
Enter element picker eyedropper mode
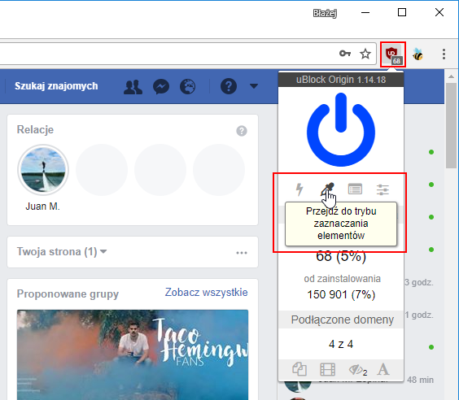click(x=327, y=189)
